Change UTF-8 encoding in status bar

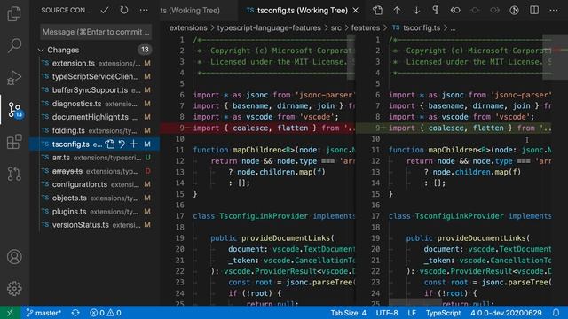click(387, 313)
